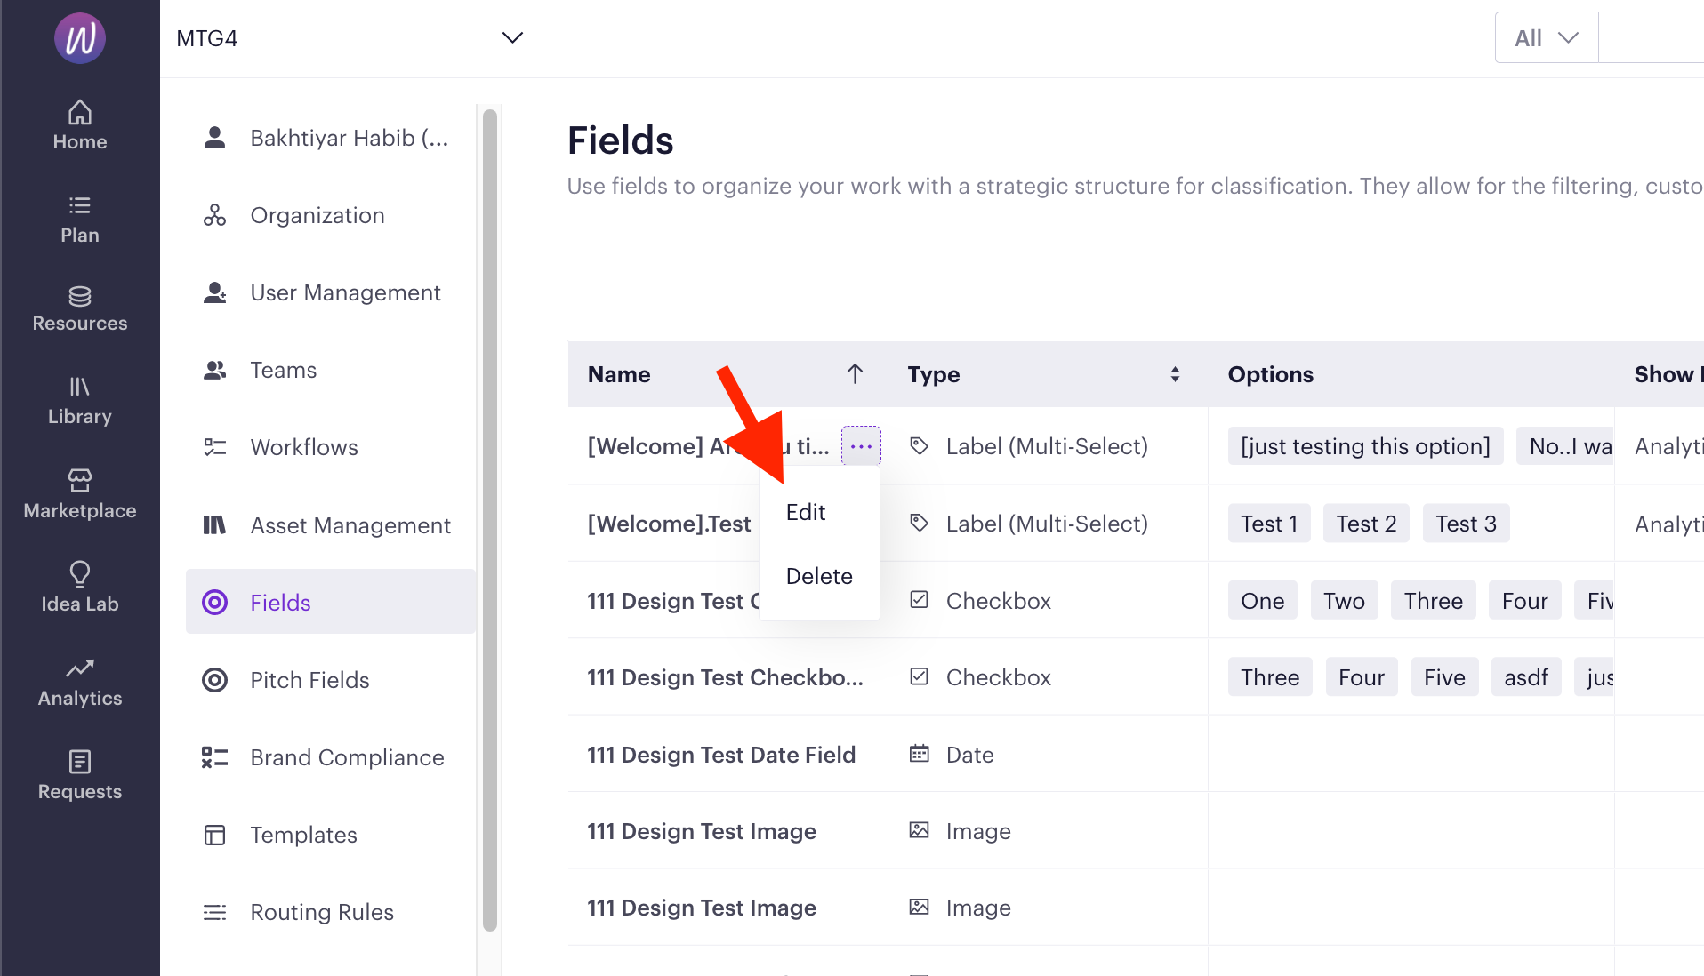1704x976 pixels.
Task: Go to Idea Lab lightbulb icon
Action: pyautogui.click(x=80, y=573)
